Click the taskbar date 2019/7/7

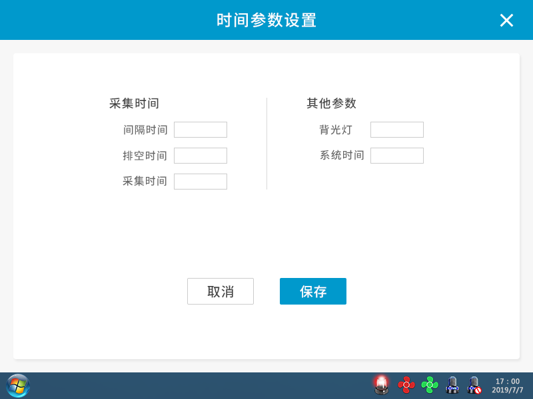coord(508,390)
